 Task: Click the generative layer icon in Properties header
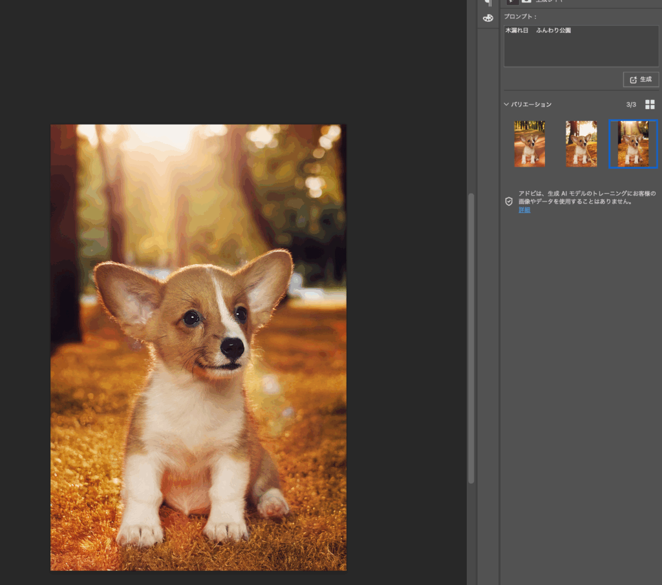(x=512, y=2)
